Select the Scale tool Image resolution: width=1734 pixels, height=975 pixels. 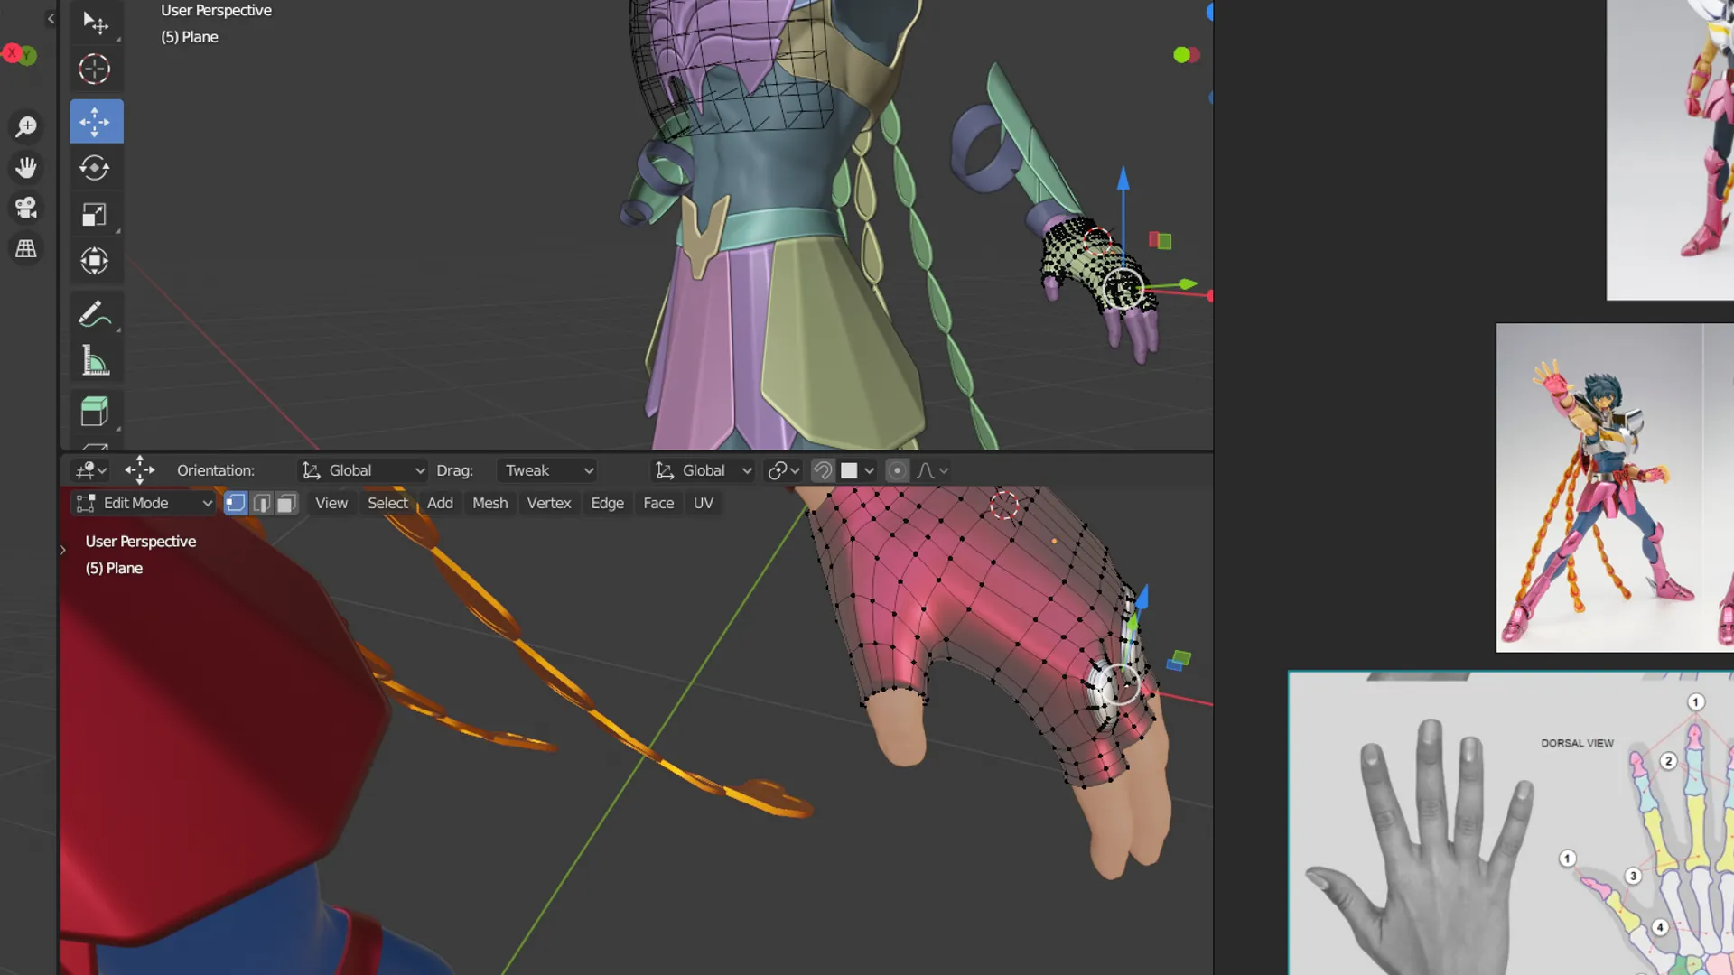95,215
